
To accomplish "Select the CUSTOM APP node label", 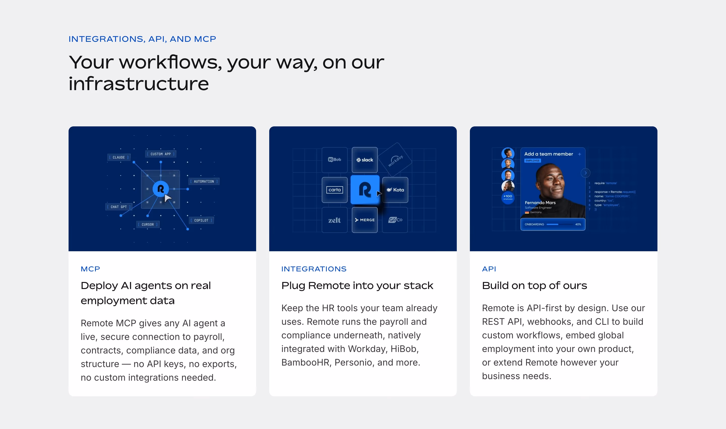I will (x=161, y=154).
